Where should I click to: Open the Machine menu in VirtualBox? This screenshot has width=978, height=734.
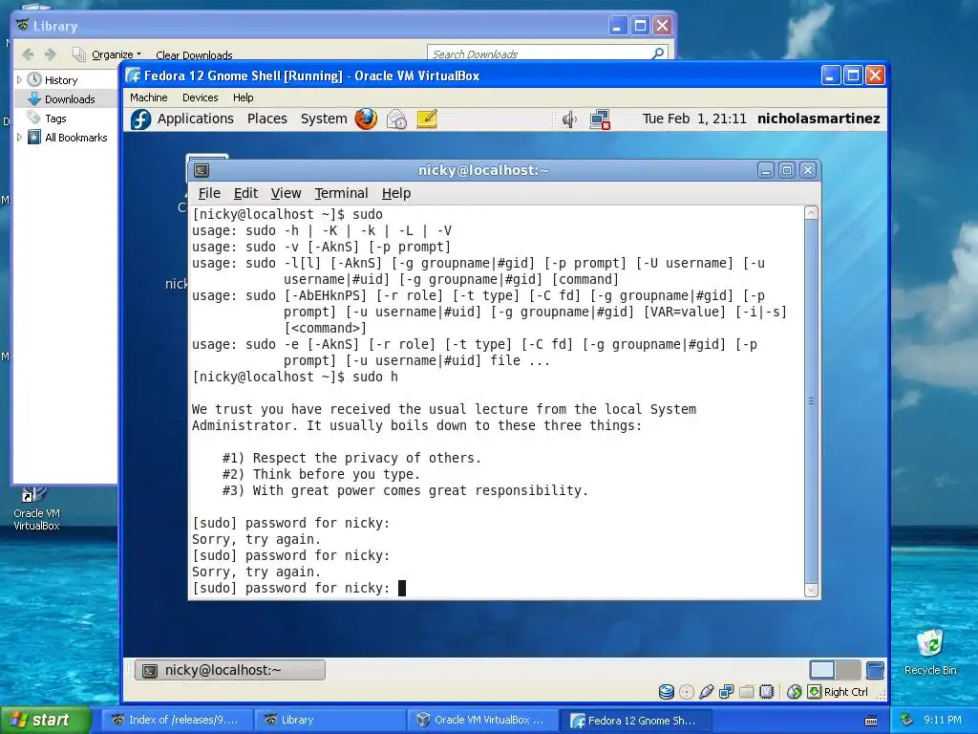click(148, 97)
